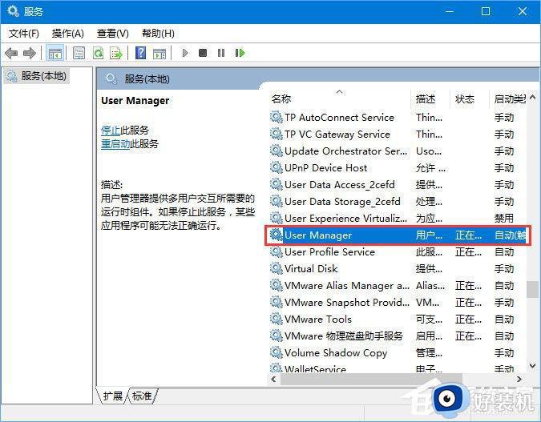Click gear icon of VMware Alias Manager
541x422 pixels.
(276, 285)
